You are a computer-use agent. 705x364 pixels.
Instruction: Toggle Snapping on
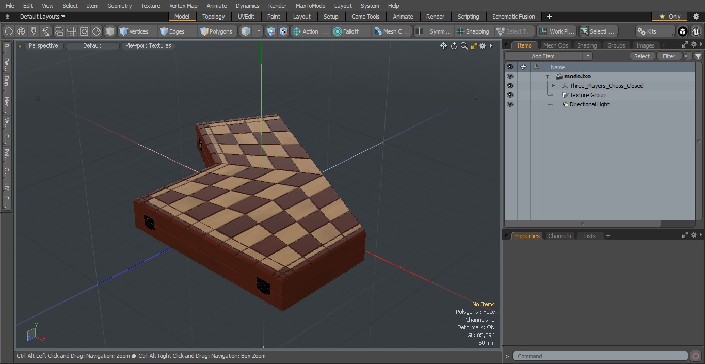(x=473, y=31)
